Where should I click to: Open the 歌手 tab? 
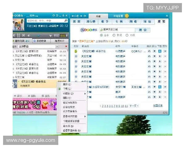(105, 22)
